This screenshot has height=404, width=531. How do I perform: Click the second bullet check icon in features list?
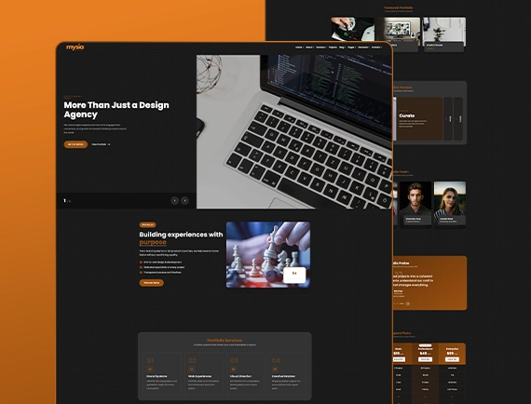coord(141,267)
